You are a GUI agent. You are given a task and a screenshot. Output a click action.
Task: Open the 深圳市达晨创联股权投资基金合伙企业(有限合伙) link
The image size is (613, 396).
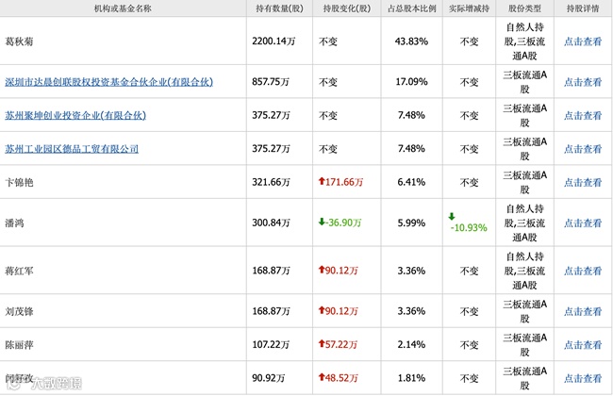(109, 82)
